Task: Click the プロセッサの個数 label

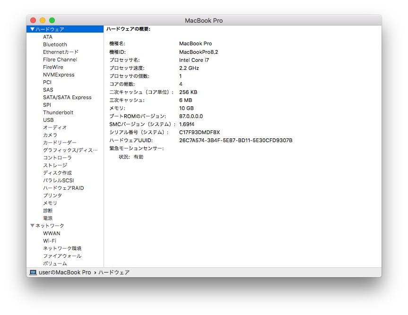Action: [x=130, y=76]
